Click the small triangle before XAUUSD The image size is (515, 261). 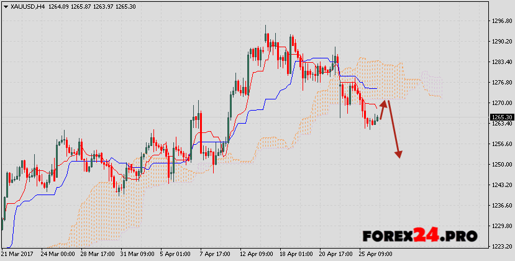click(4, 7)
